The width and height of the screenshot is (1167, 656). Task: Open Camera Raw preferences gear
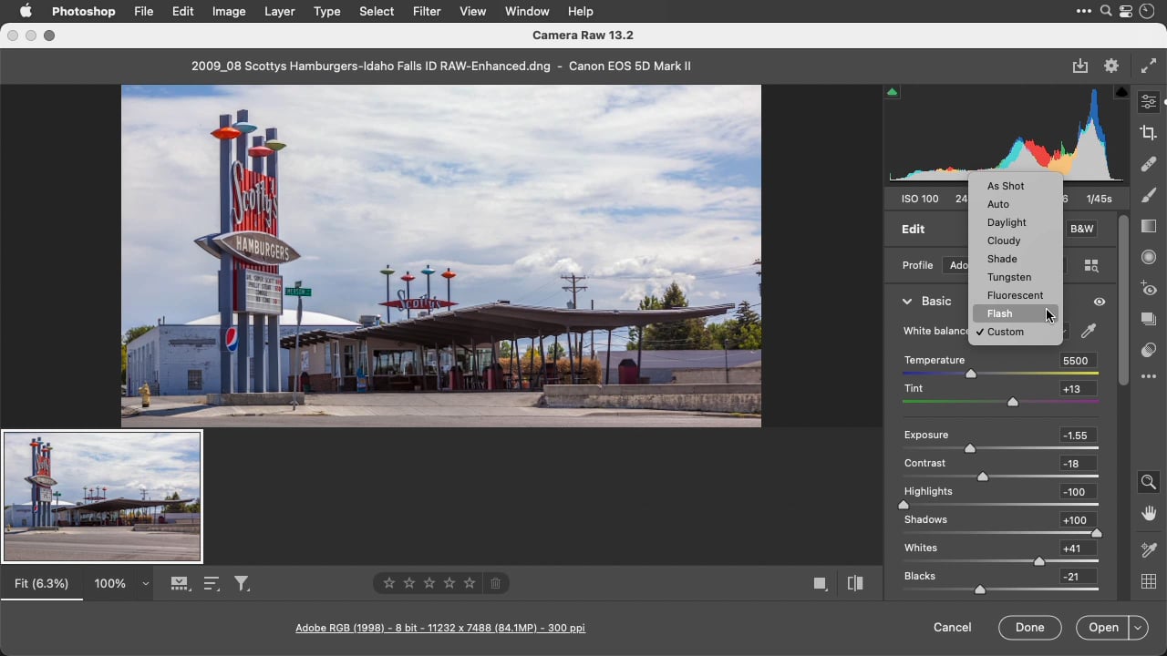1111,66
